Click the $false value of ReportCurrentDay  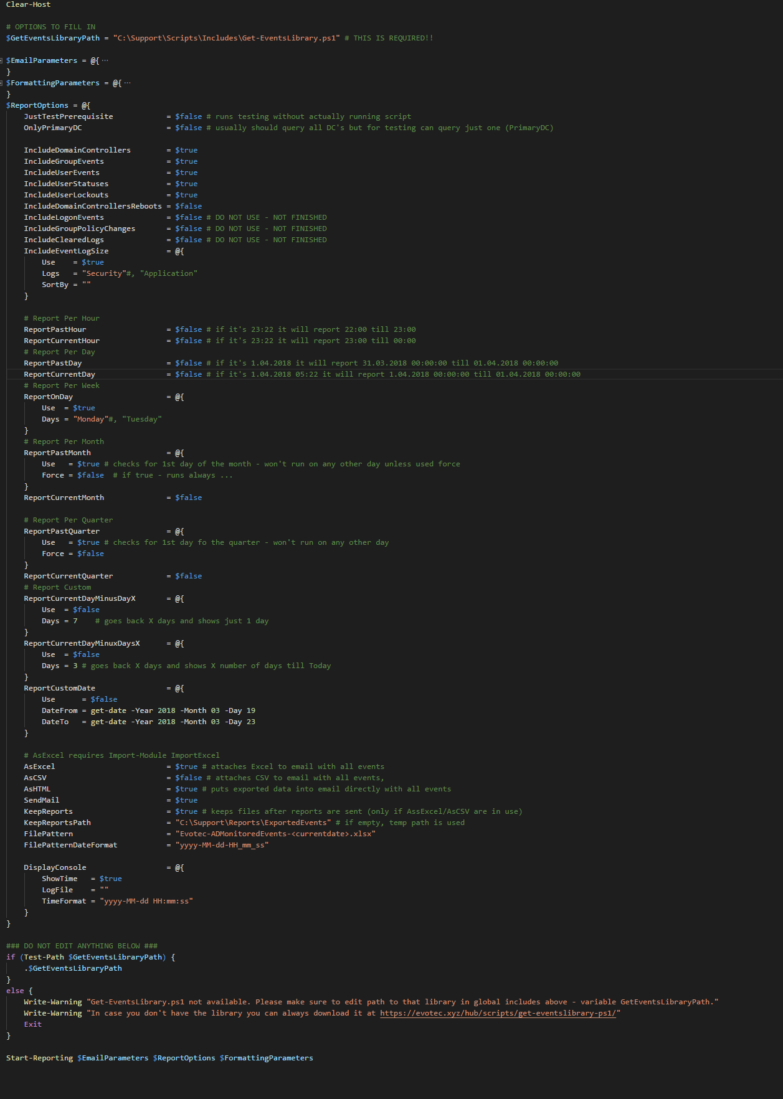188,374
